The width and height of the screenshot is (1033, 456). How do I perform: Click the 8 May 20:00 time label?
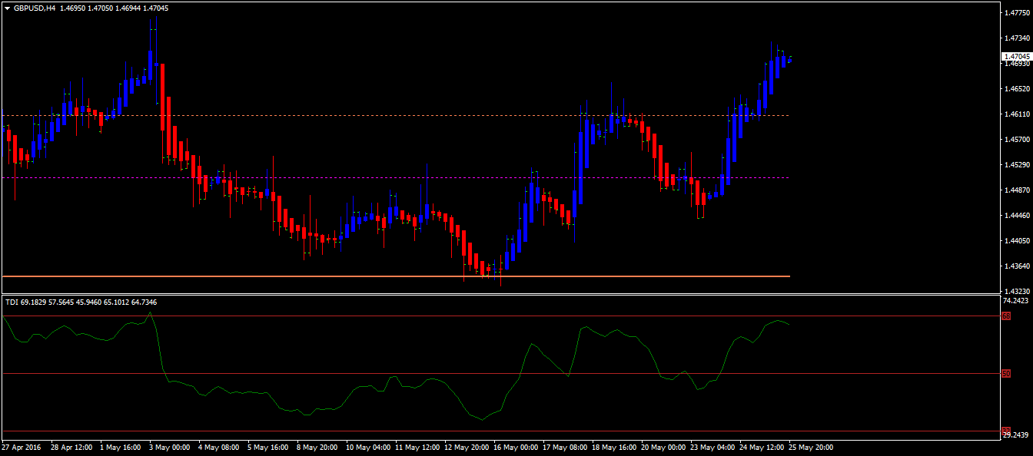coord(318,447)
